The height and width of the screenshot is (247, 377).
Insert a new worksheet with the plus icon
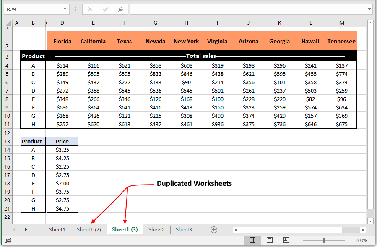click(x=214, y=229)
